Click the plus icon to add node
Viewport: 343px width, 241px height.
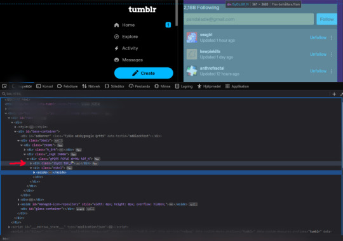pyautogui.click(x=334, y=94)
